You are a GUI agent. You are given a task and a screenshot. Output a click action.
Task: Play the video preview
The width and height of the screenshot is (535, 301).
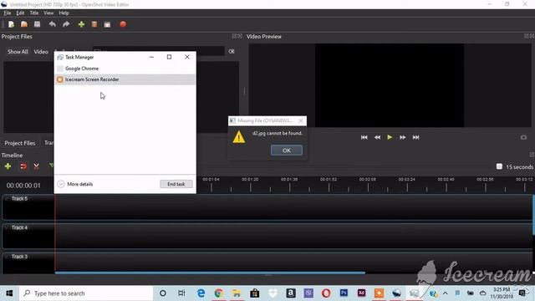pyautogui.click(x=390, y=137)
